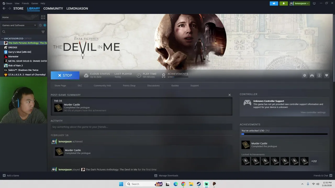Click Add a Game plus icon

pos(4,175)
